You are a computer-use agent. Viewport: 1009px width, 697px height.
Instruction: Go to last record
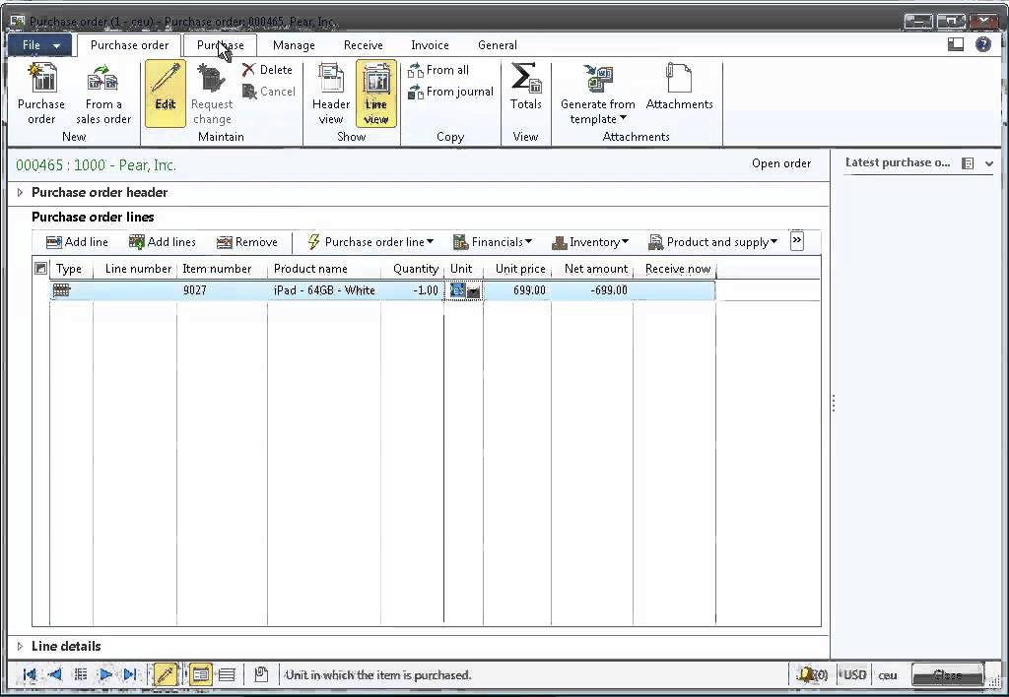point(130,674)
